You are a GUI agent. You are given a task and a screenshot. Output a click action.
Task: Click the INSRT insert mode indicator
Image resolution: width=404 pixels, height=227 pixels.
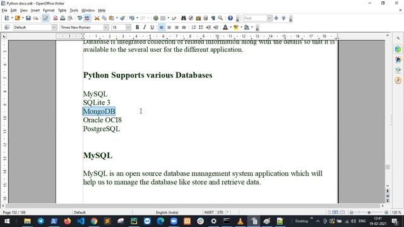[x=209, y=212]
